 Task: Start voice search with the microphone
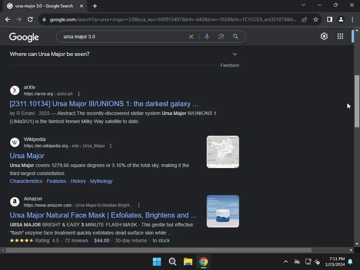click(207, 37)
